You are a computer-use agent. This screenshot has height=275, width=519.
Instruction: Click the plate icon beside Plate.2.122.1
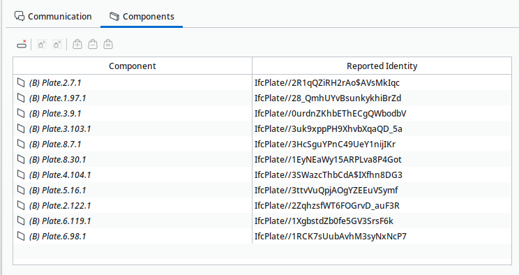[x=21, y=205]
